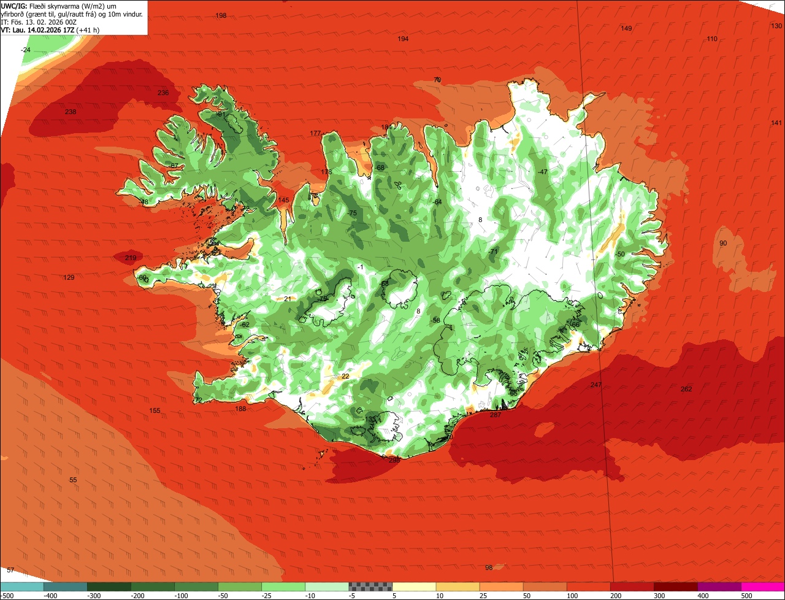Click the checkered -5 to 5 legend swatch
Screen dimensions: 785x600
click(x=370, y=587)
